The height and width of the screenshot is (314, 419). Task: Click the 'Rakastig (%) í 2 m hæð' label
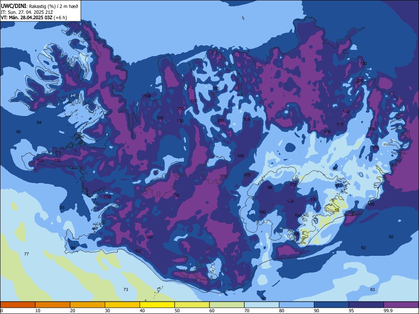[54, 6]
